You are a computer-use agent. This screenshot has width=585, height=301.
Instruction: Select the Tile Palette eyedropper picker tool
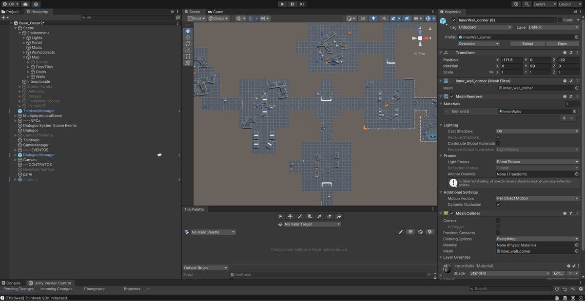coord(319,216)
